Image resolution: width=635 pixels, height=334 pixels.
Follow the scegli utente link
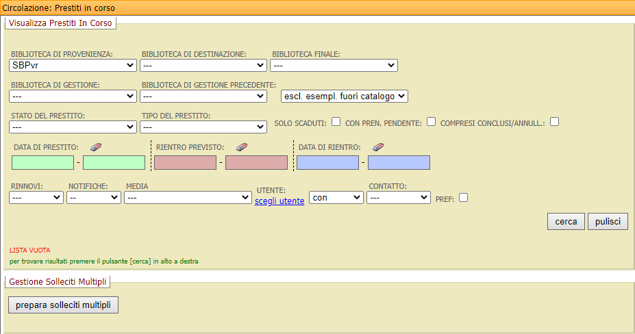click(279, 201)
